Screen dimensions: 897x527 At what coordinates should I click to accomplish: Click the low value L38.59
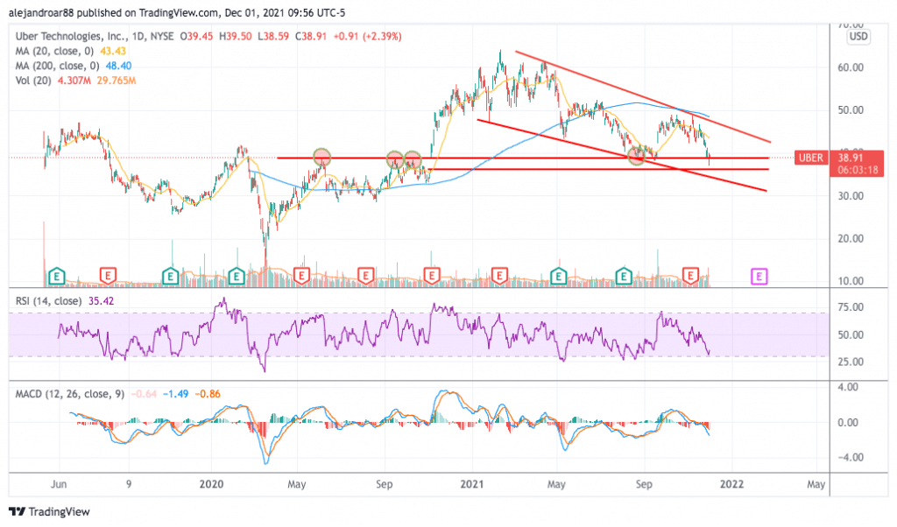[x=273, y=36]
